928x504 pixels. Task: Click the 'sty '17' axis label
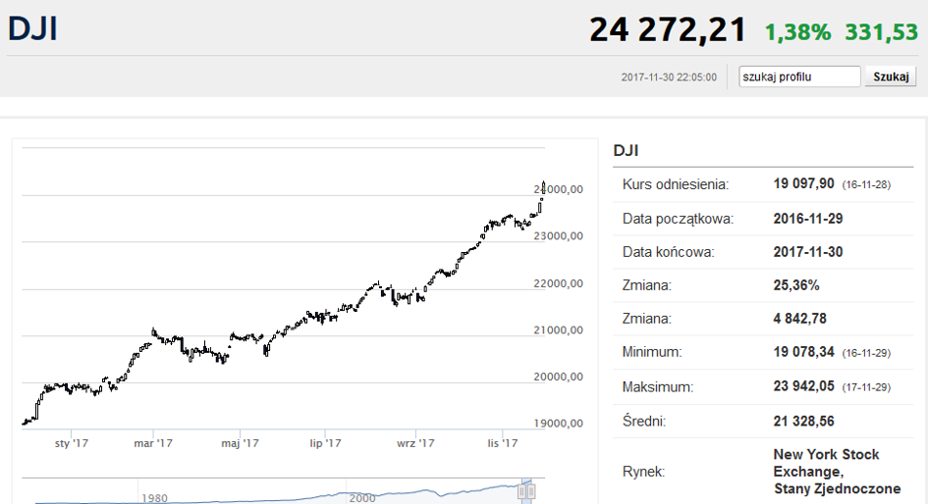[x=71, y=443]
